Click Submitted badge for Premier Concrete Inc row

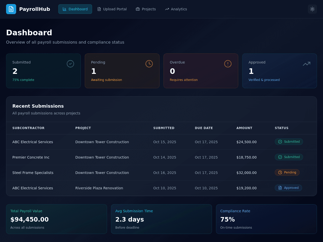(289, 157)
